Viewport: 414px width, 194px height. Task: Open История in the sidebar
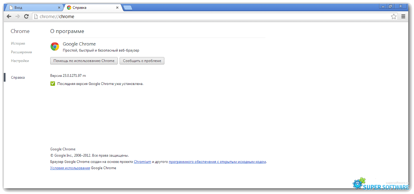pyautogui.click(x=18, y=43)
